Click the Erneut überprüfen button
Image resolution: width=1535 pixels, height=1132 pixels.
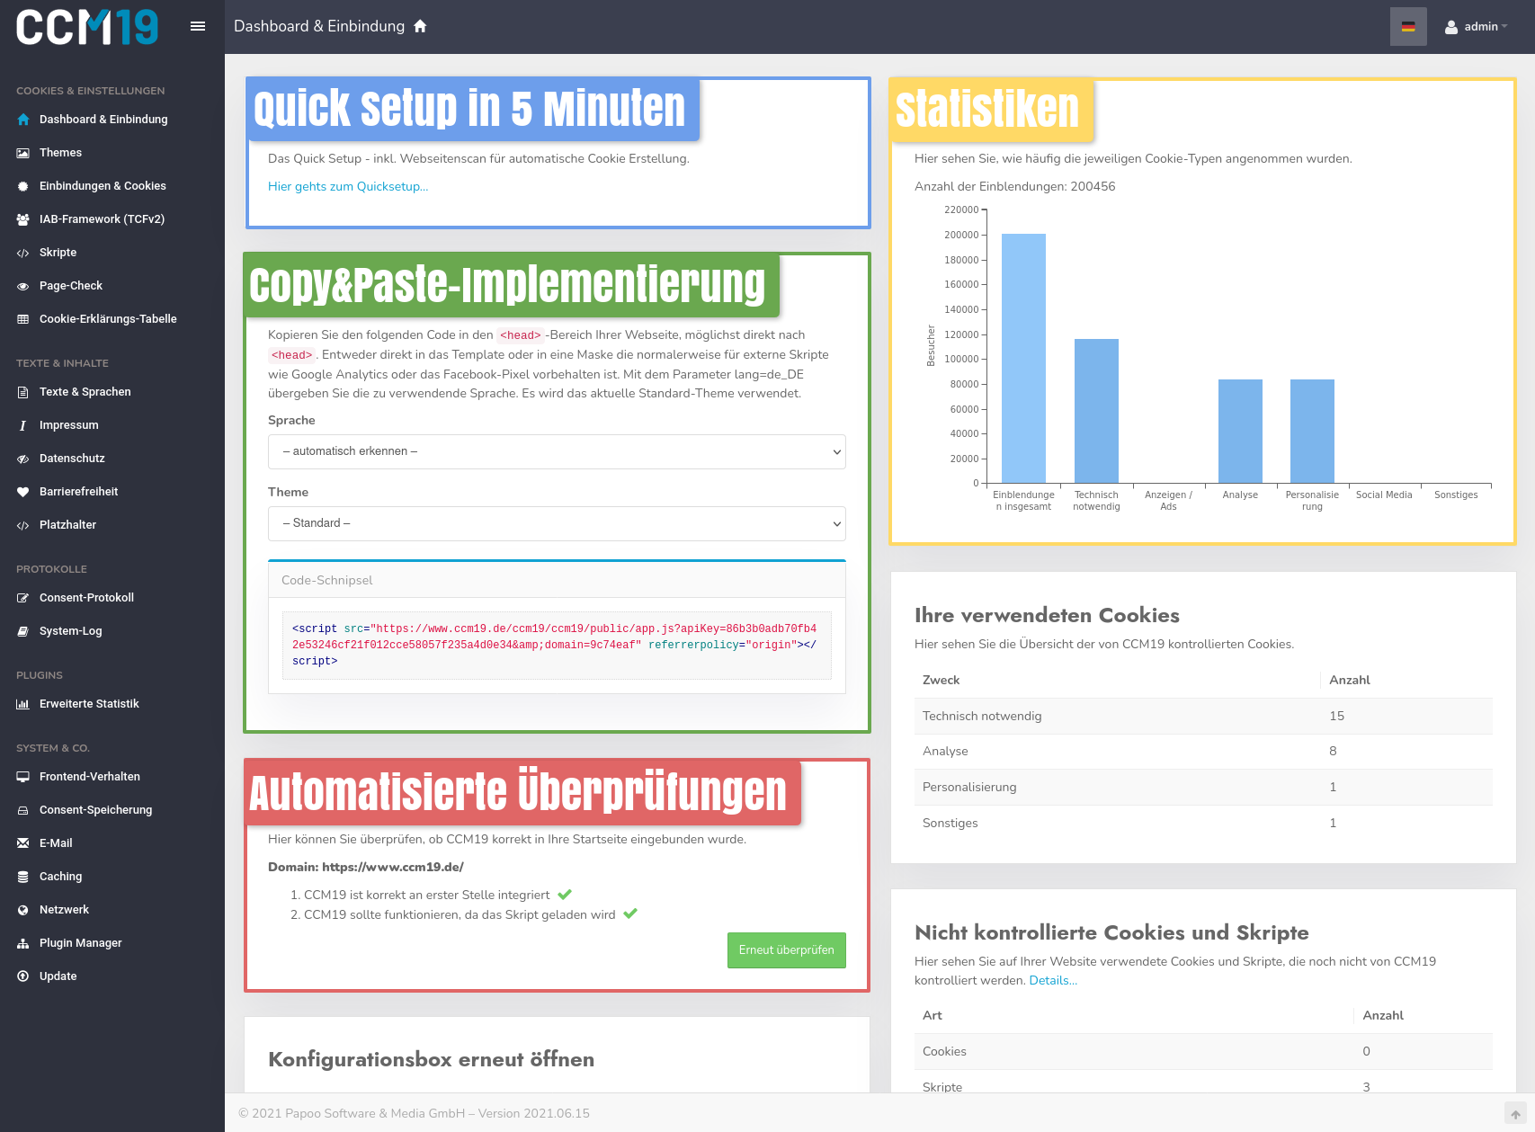tap(787, 950)
